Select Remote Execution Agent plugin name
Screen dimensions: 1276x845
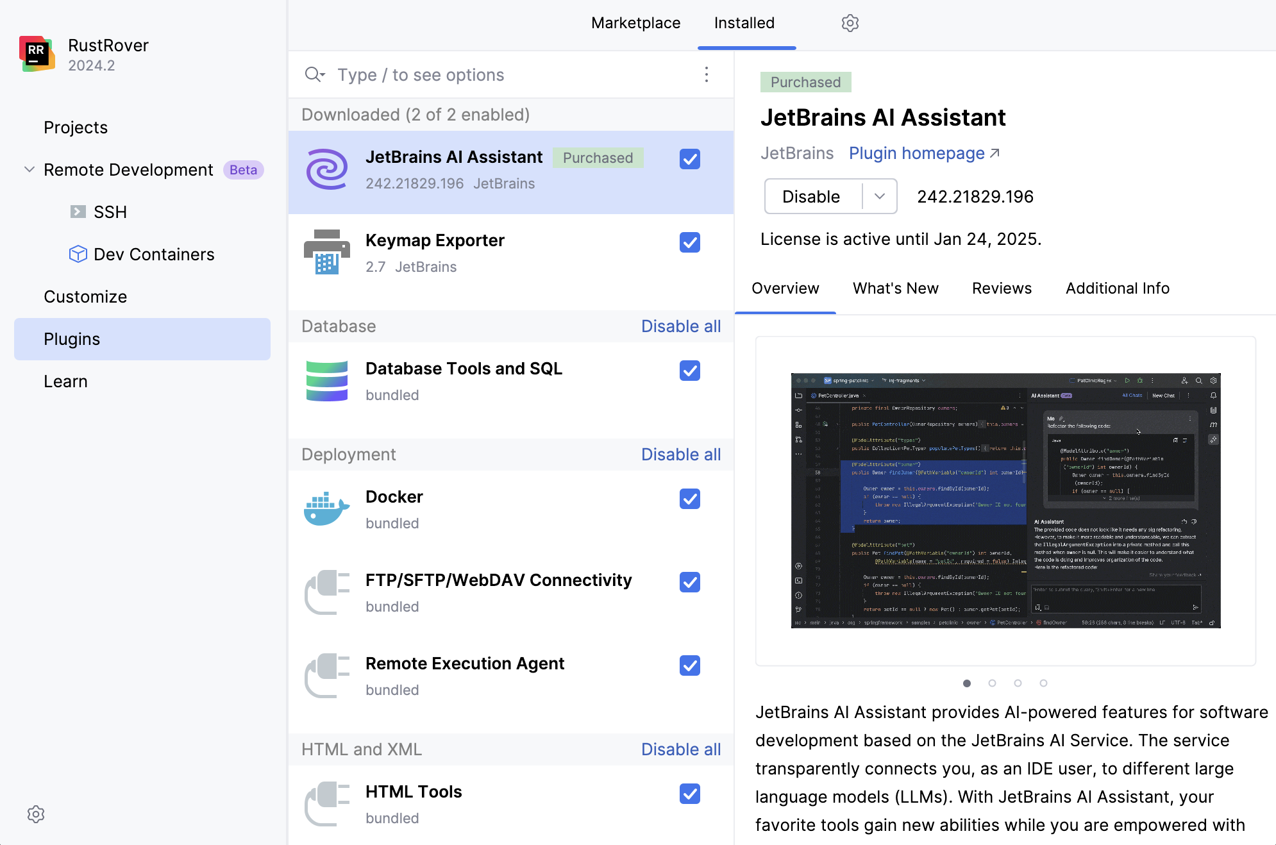tap(465, 664)
